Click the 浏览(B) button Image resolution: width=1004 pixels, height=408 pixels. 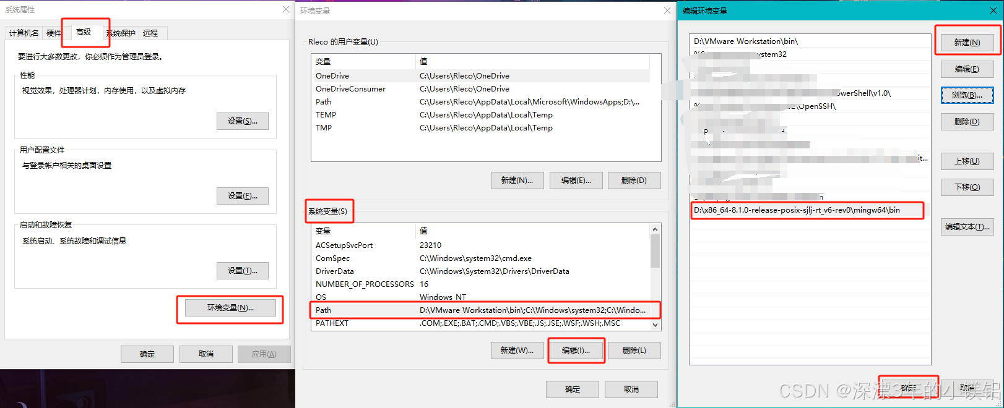click(967, 95)
